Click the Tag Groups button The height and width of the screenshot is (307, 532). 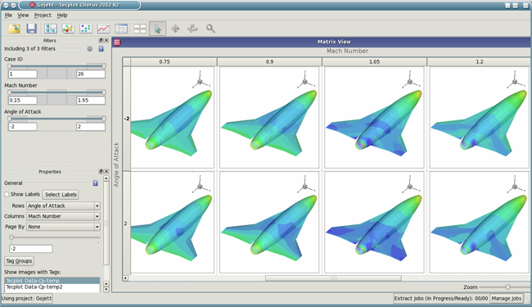click(x=19, y=261)
